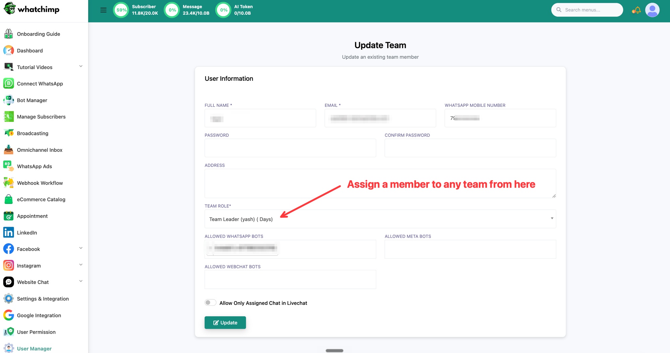
Task: Open Allowed WhatsApp Bots selector
Action: (290, 249)
